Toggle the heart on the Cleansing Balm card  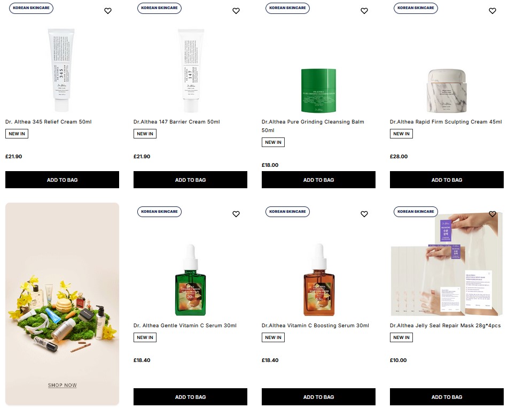pos(364,10)
